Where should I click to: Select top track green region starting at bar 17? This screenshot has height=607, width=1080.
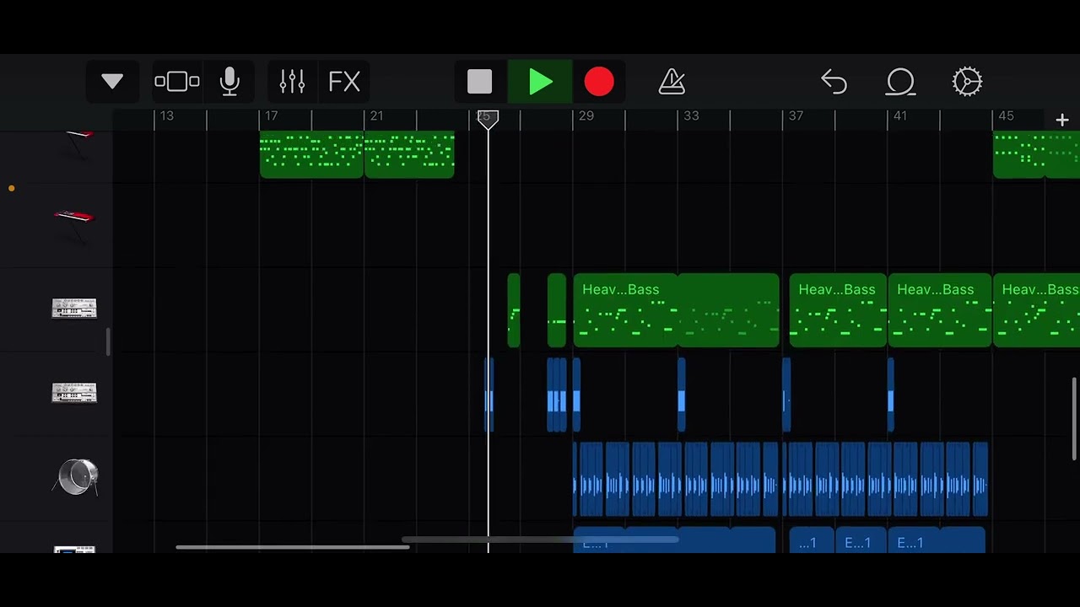[x=311, y=155]
